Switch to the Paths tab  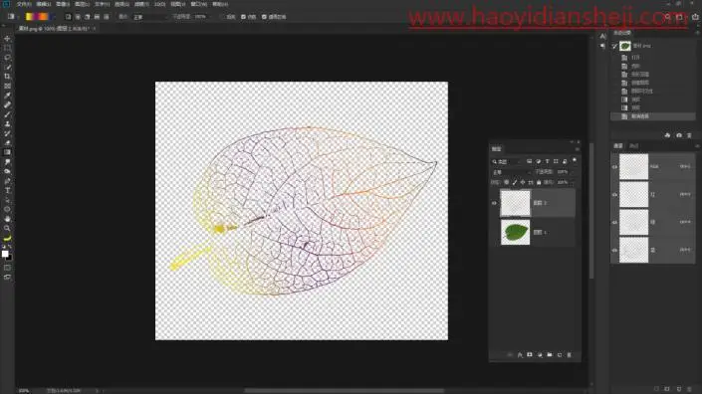pos(633,146)
